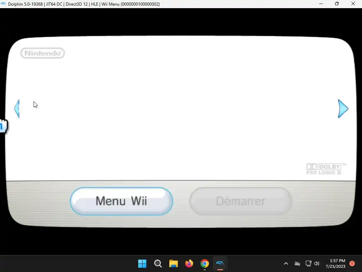The image size is (362, 272).
Task: Click the Wii pointer hand cursor
Action: pos(4,126)
